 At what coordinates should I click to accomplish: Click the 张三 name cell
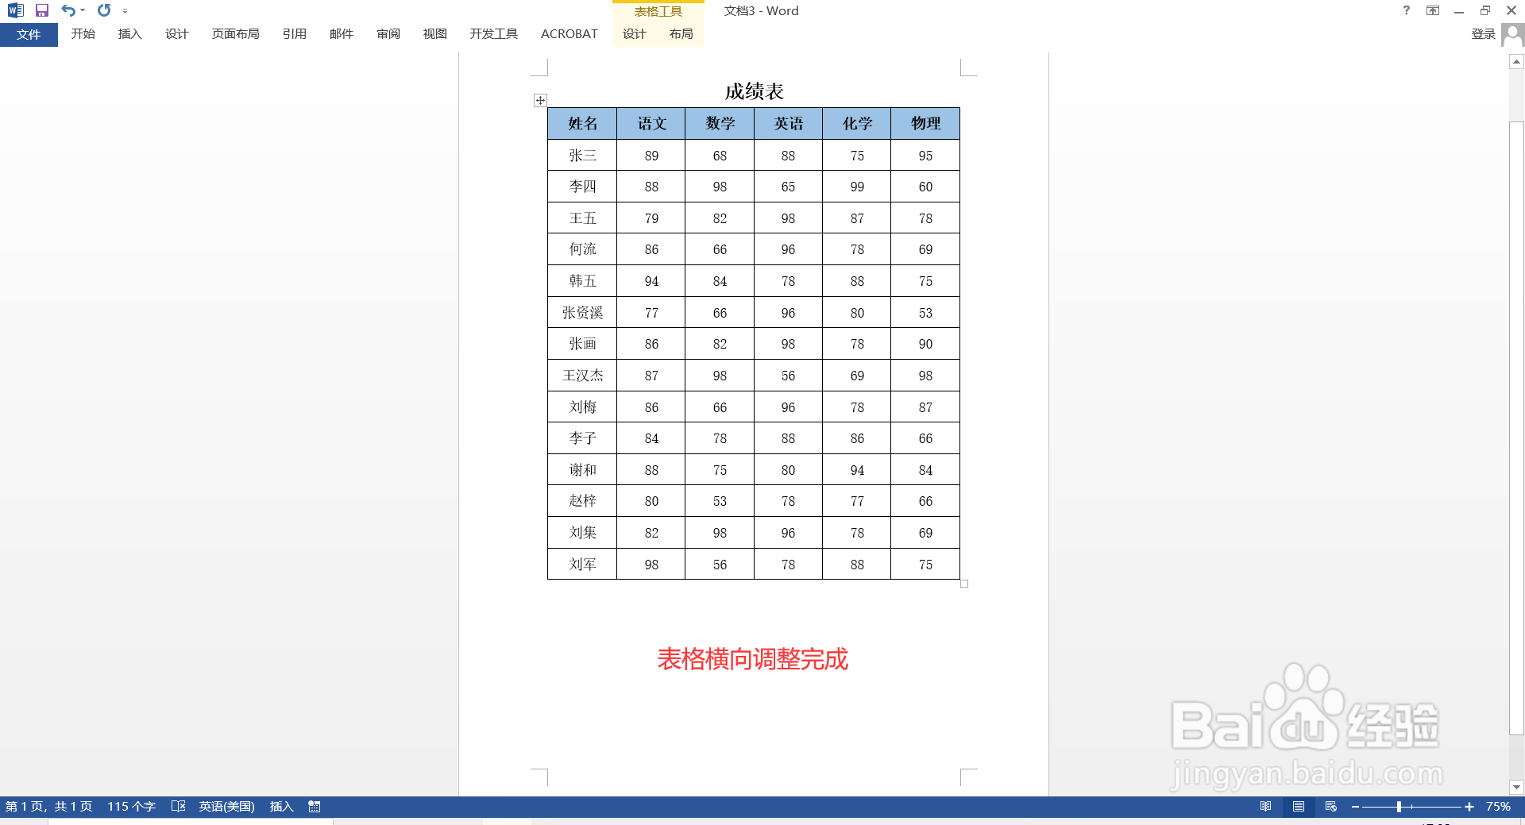(582, 156)
